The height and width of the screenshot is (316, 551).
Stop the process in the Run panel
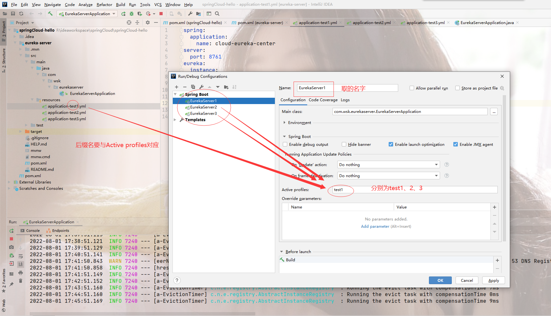tap(11, 239)
